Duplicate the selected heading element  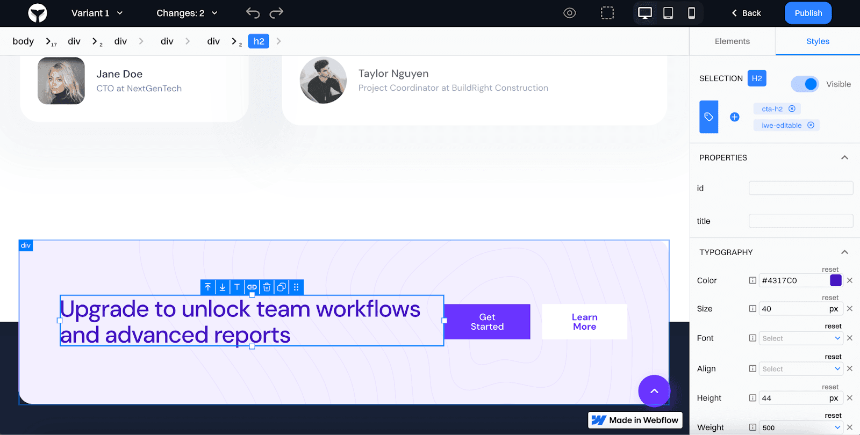[281, 287]
